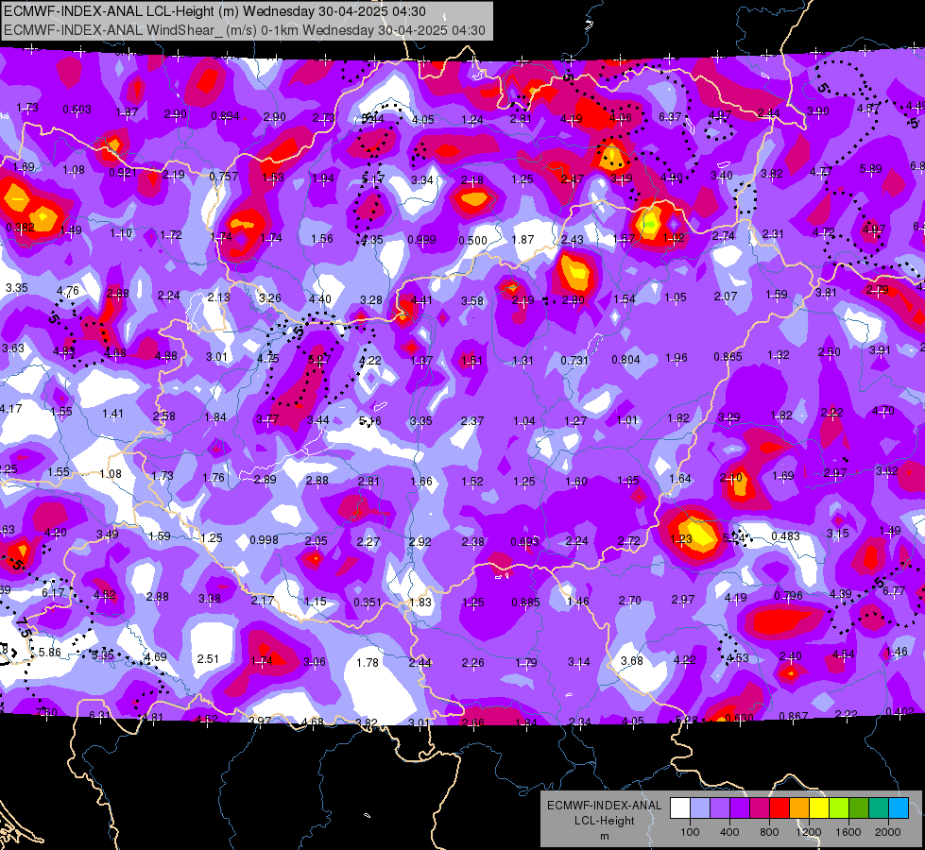This screenshot has width=925, height=850.
Task: Click the wind shear value 0.351
Action: (368, 603)
